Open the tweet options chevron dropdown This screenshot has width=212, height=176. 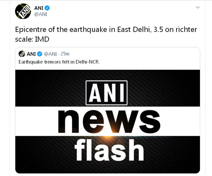(x=198, y=7)
